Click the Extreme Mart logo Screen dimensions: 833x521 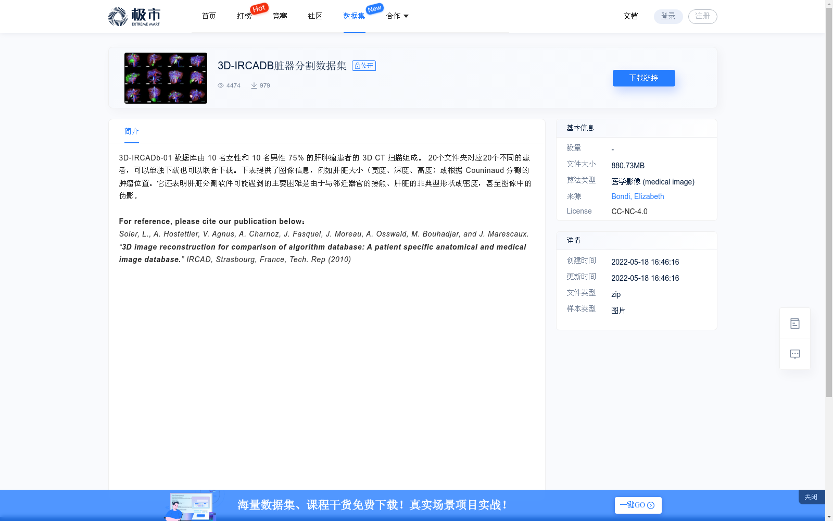point(134,17)
